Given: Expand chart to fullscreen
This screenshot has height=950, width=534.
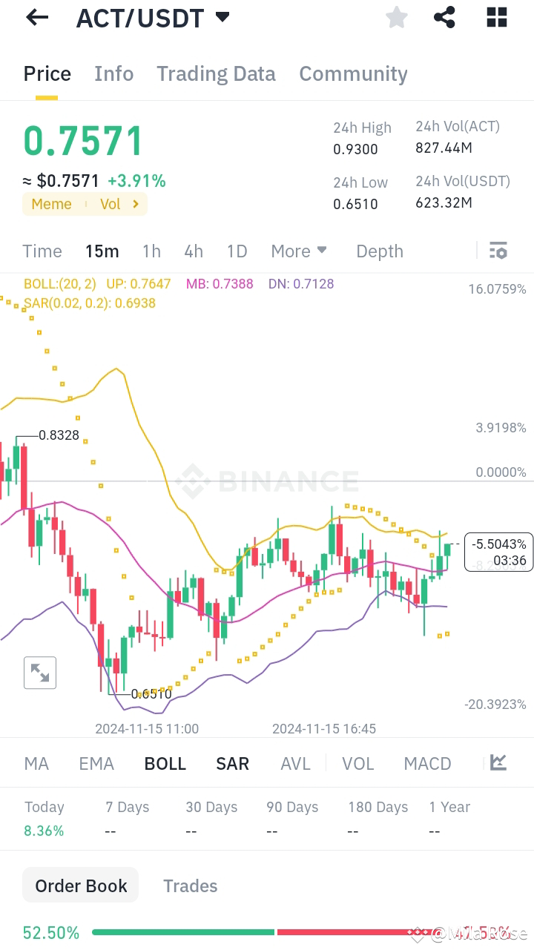Looking at the screenshot, I should [x=40, y=673].
